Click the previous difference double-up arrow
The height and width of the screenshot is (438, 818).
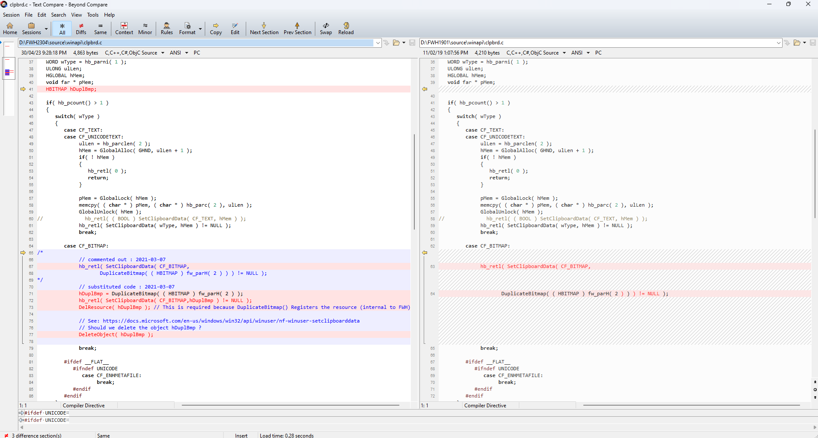click(815, 382)
